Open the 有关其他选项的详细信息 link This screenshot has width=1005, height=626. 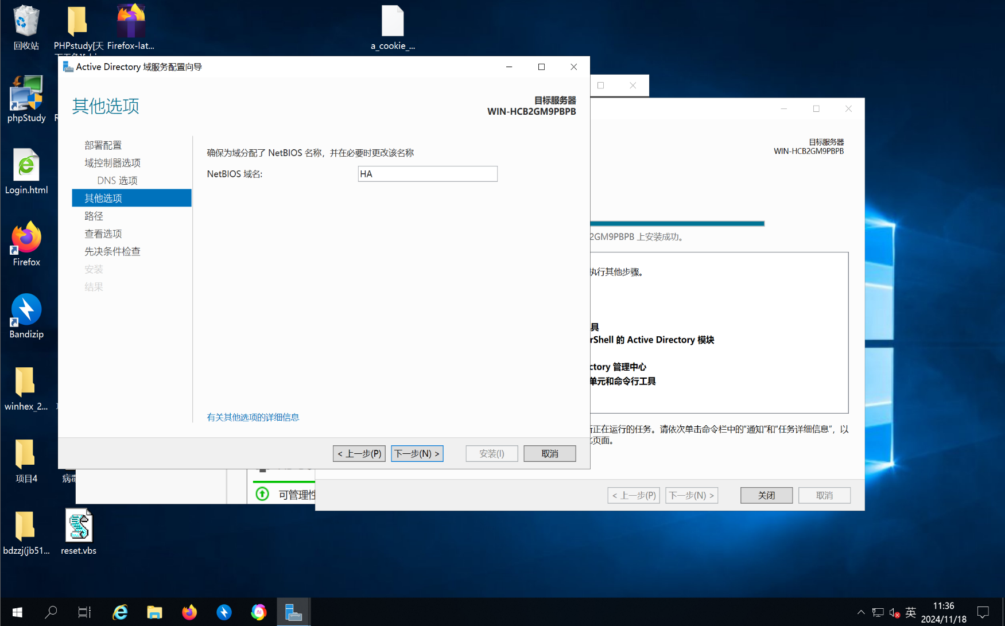click(x=253, y=417)
